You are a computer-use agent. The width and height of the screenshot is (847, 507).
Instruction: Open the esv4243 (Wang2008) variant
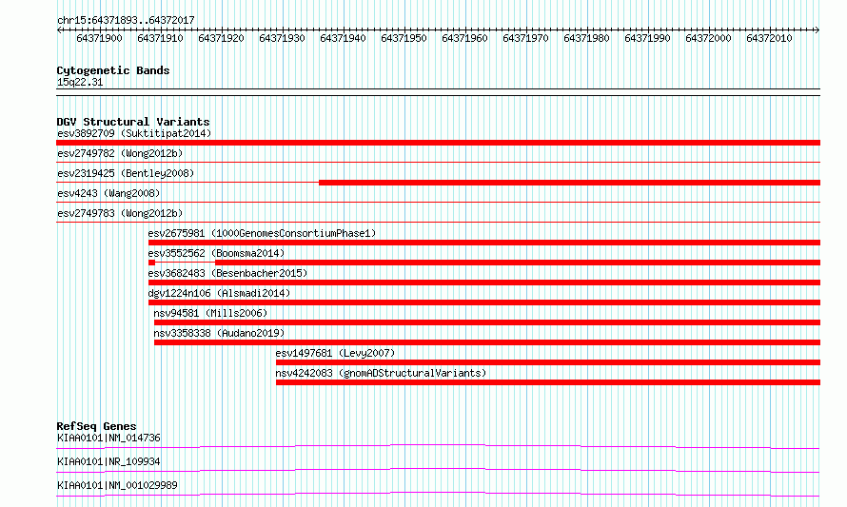108,193
